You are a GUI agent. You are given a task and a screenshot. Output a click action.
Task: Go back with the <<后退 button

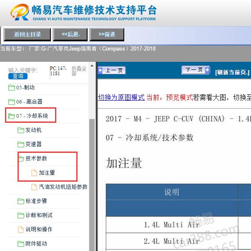coord(70,34)
